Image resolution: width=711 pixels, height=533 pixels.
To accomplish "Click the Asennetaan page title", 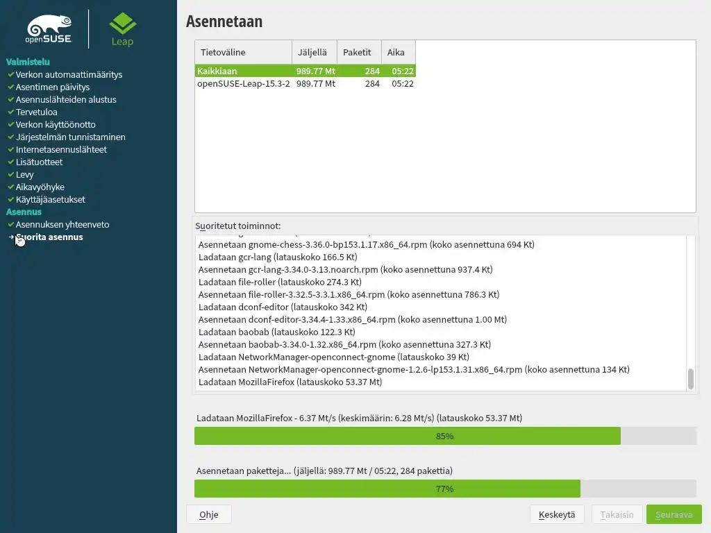I will 224,22.
